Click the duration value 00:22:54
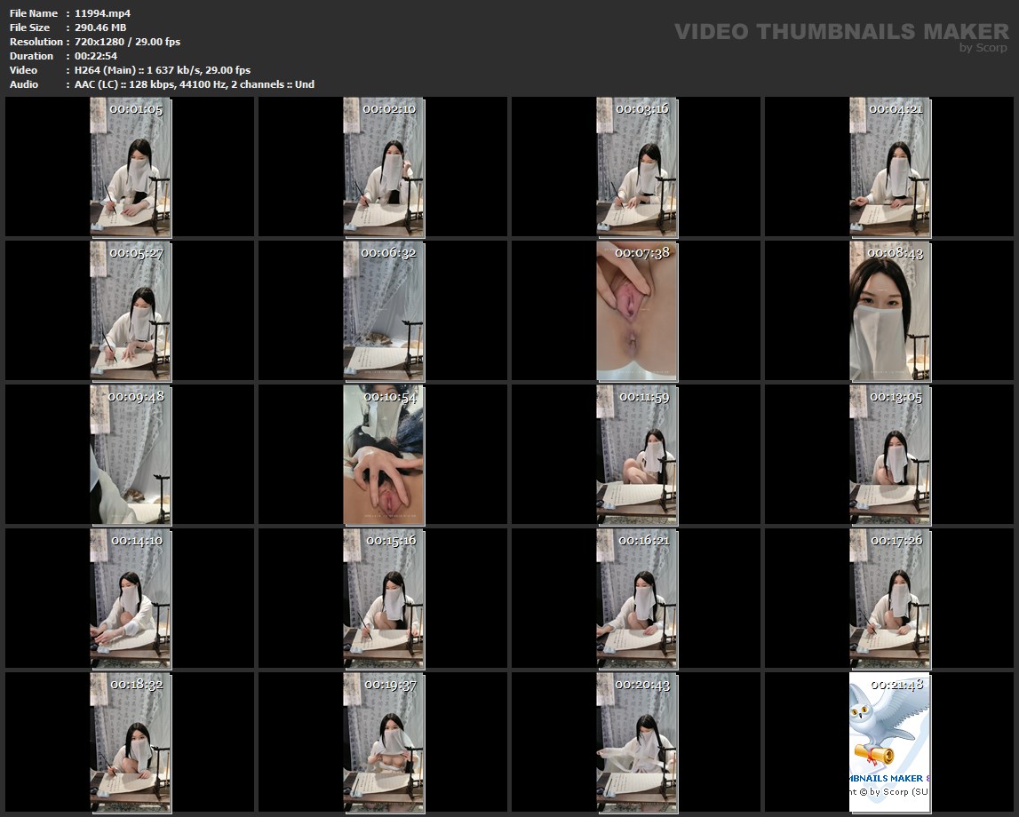 coord(96,56)
